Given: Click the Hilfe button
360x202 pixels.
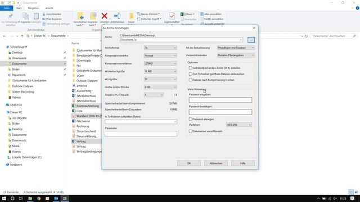Looking at the screenshot, I should click(x=243, y=163).
